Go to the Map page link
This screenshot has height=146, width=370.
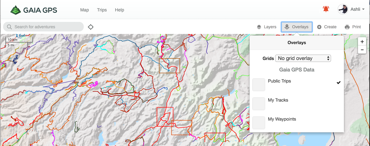[84, 10]
